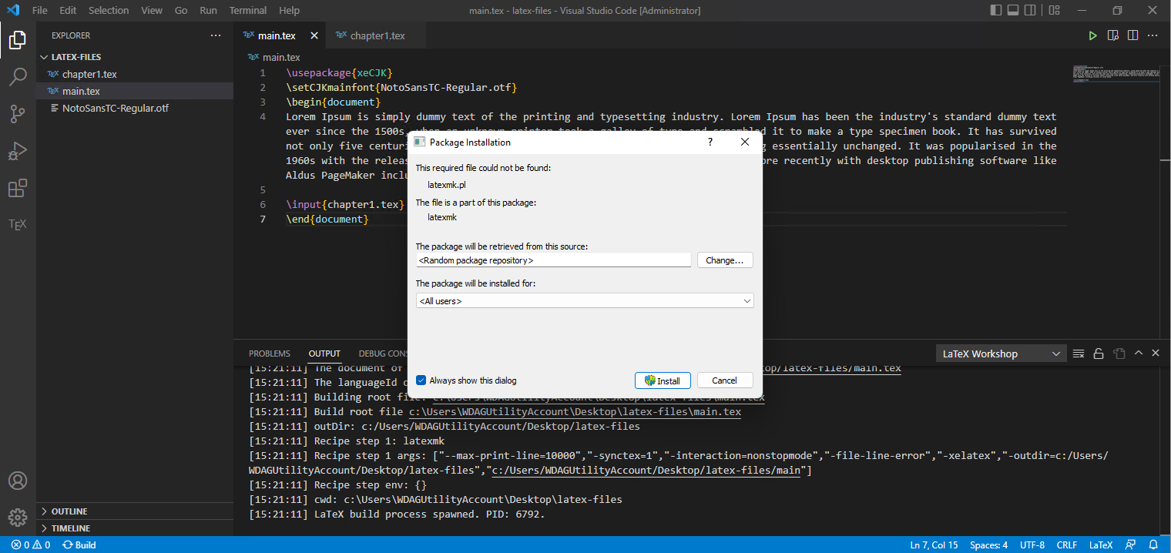Clear the output panel
The height and width of the screenshot is (553, 1171).
[x=1079, y=354]
